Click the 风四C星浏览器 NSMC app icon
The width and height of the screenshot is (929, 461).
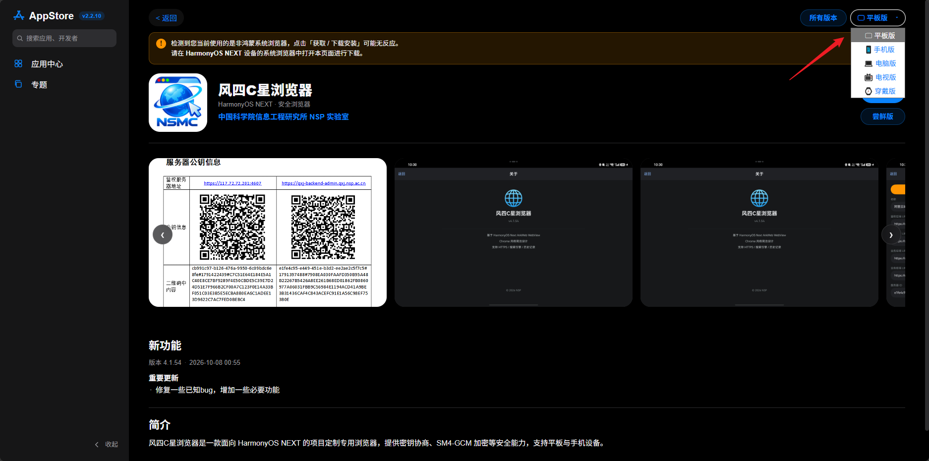coord(178,103)
